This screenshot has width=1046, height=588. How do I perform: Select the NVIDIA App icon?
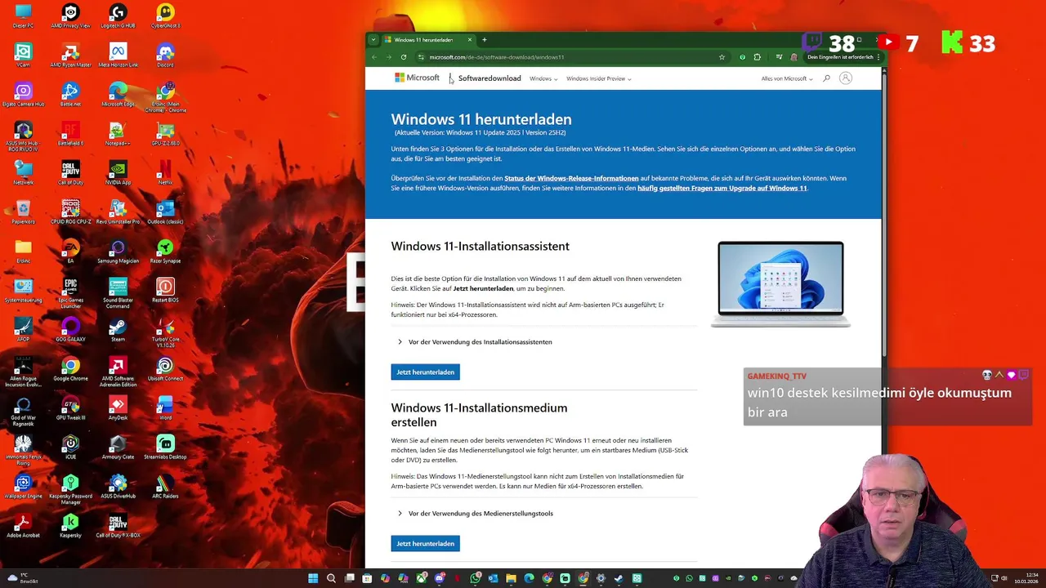tap(118, 172)
